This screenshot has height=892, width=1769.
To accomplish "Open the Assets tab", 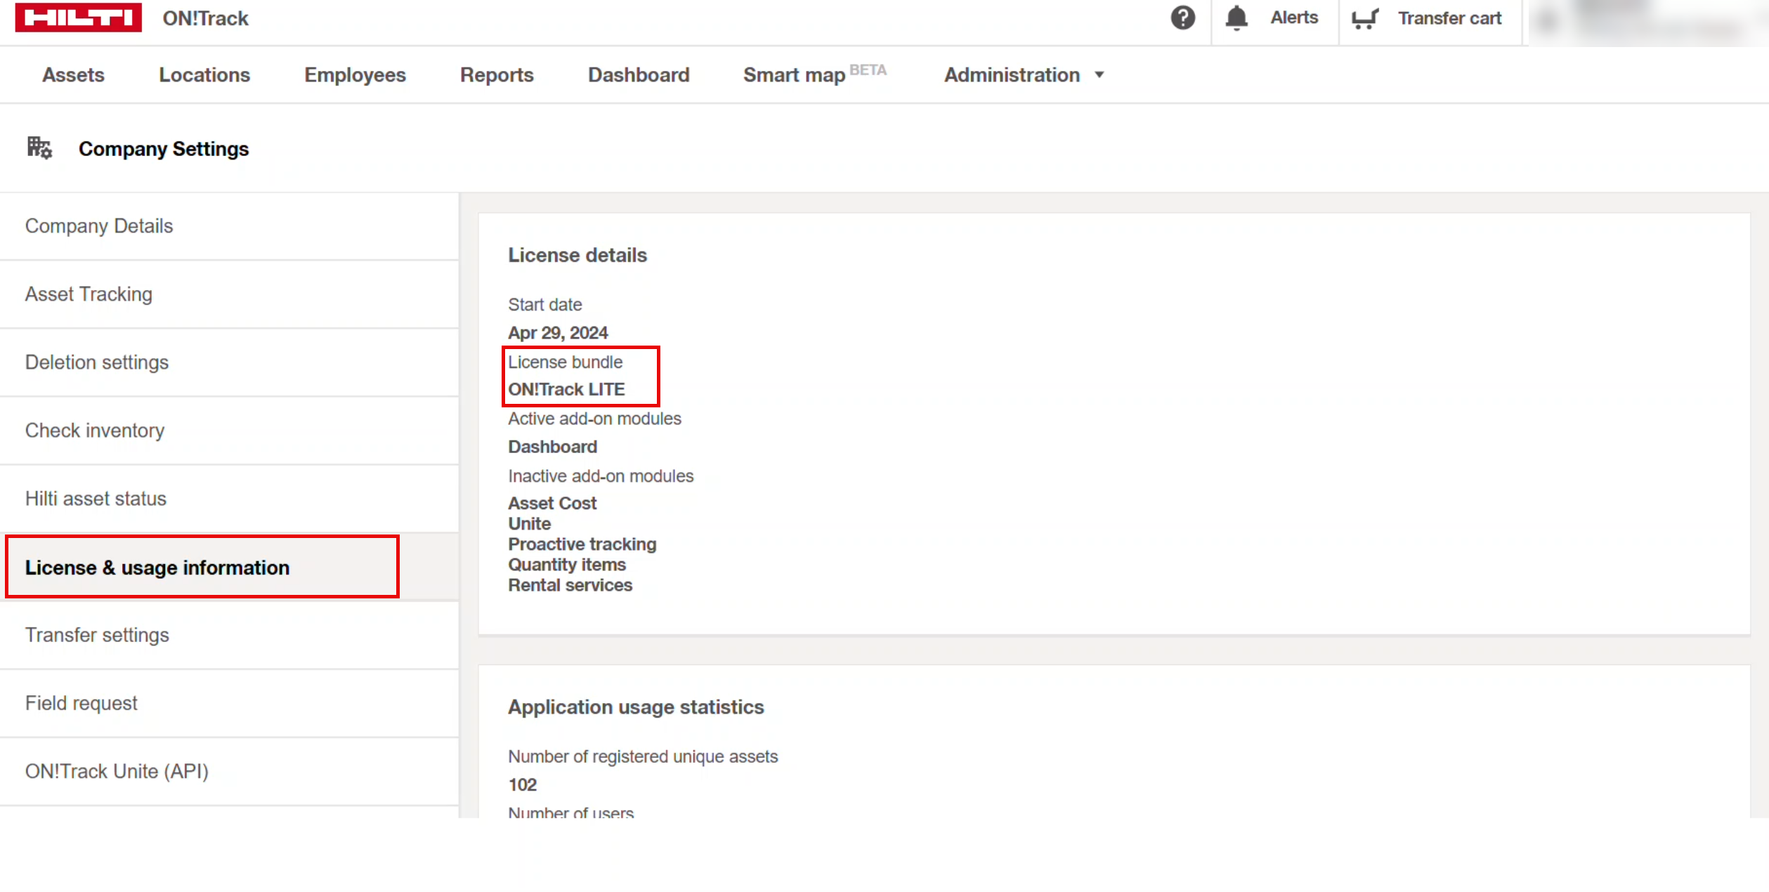I will [73, 75].
